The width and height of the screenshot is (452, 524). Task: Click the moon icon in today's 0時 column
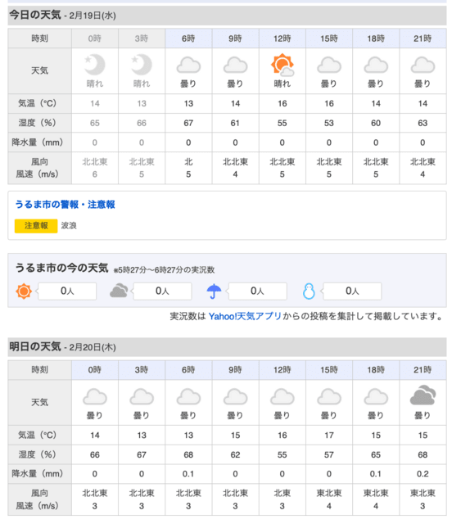click(x=95, y=65)
